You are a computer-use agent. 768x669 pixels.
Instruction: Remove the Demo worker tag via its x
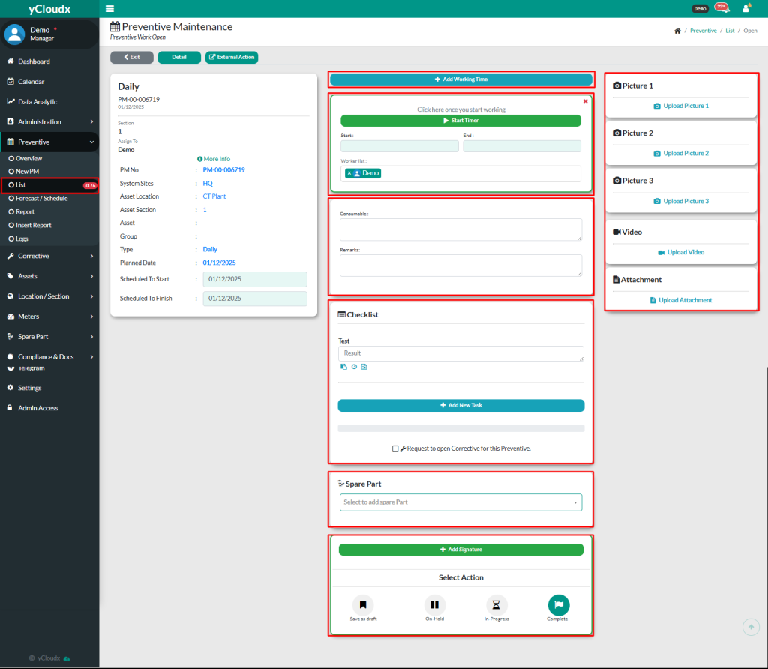349,173
